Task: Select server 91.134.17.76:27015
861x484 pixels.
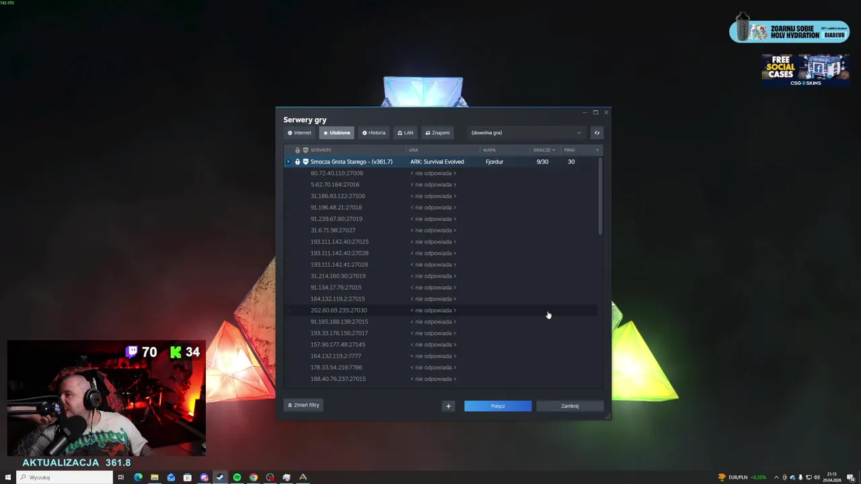Action: coord(441,287)
